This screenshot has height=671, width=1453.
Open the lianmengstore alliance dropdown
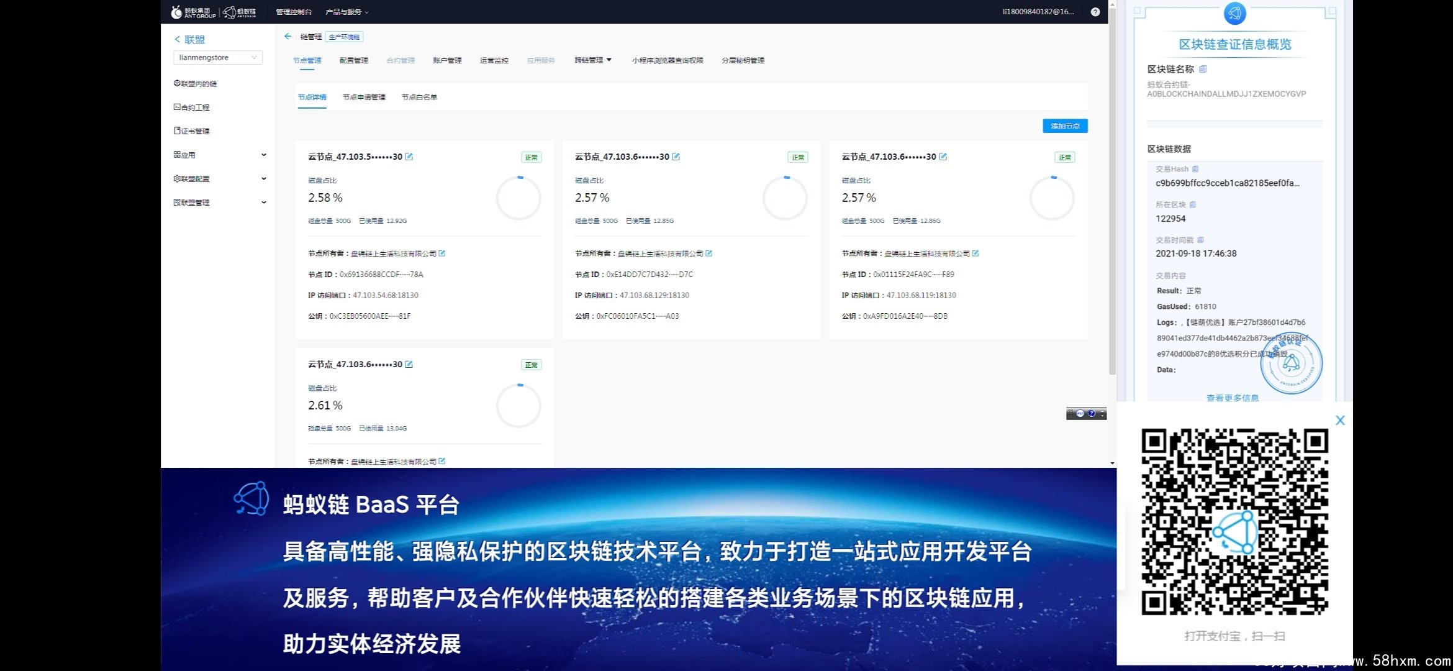click(218, 57)
